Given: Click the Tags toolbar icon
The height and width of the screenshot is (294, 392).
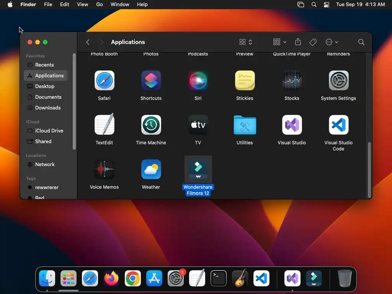Looking at the screenshot, I should coord(313,42).
